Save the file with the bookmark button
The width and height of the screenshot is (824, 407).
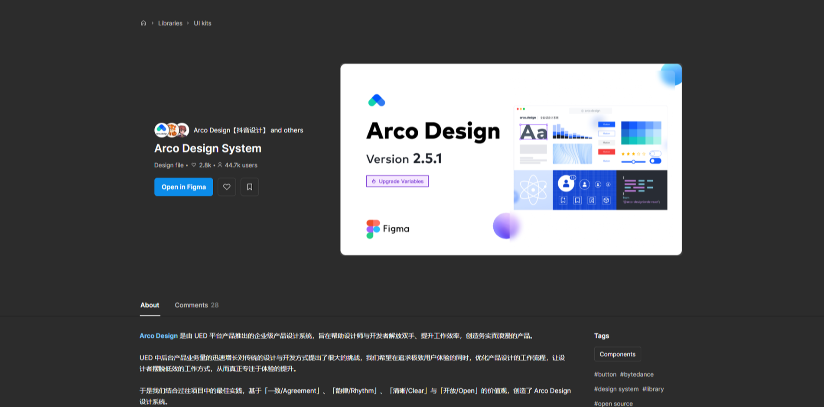click(250, 187)
